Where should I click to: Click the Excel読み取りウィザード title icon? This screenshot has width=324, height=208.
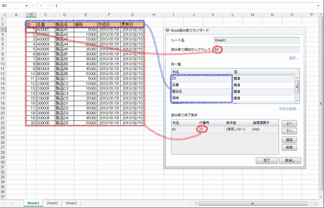(x=167, y=30)
